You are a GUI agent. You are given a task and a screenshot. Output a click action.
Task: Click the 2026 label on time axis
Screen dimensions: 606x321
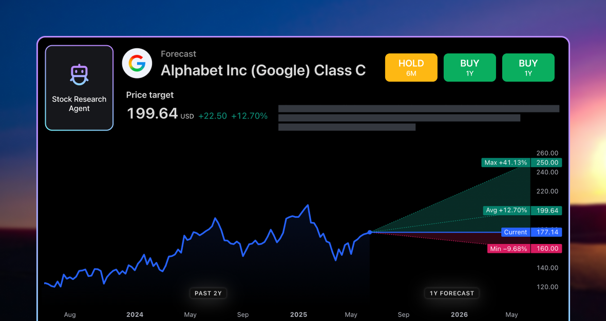pos(459,315)
